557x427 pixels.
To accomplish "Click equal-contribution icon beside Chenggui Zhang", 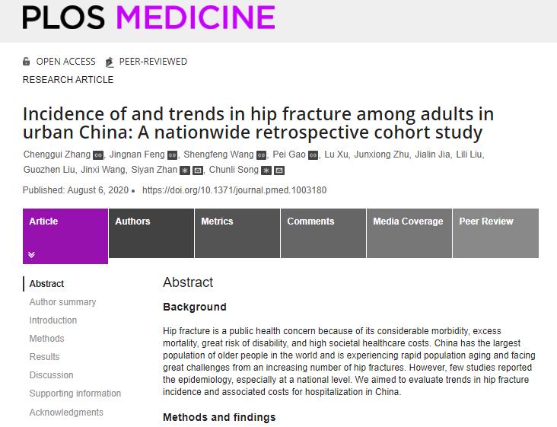I will [98, 155].
